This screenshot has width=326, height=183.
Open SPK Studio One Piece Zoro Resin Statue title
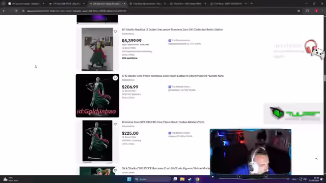173,76
